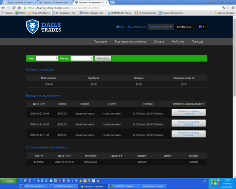
Task: Click the browser back arrow
Action: (x=3, y=8)
